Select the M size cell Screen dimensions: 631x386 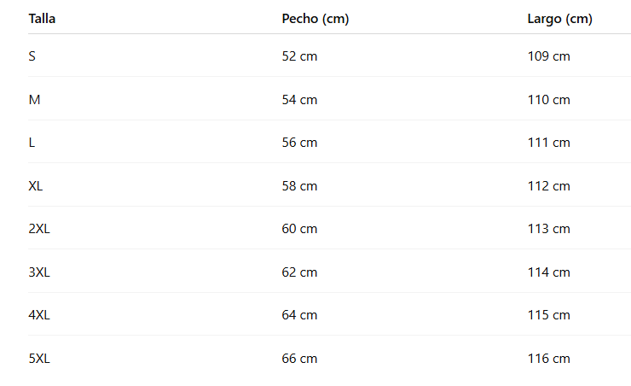[x=35, y=100]
